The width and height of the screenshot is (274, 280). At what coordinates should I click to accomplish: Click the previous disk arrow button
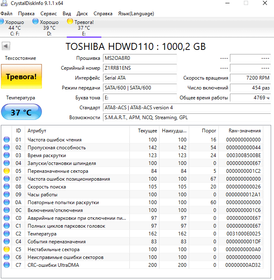6,46
